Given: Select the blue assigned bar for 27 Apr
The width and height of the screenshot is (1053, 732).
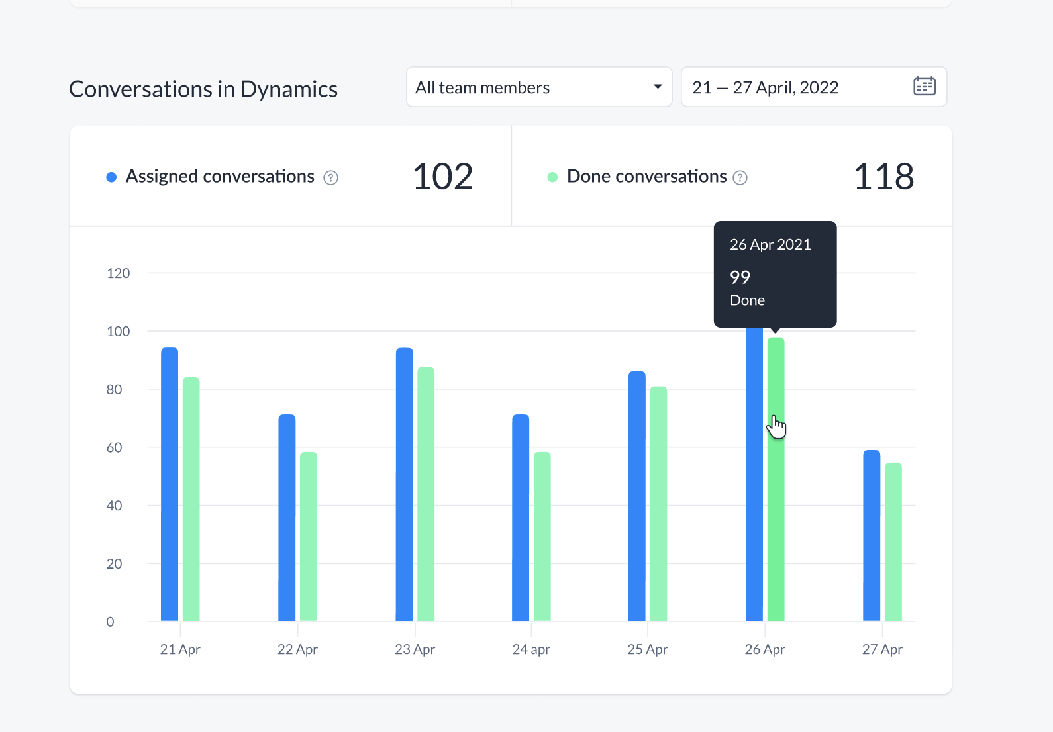Looking at the screenshot, I should 872,535.
